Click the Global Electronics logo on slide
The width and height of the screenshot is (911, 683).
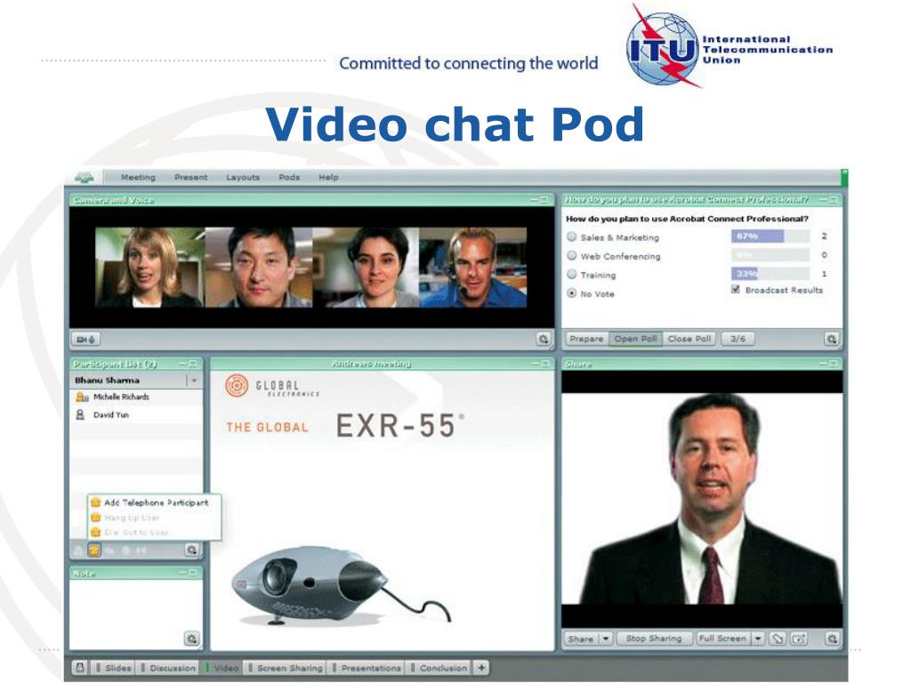click(272, 387)
